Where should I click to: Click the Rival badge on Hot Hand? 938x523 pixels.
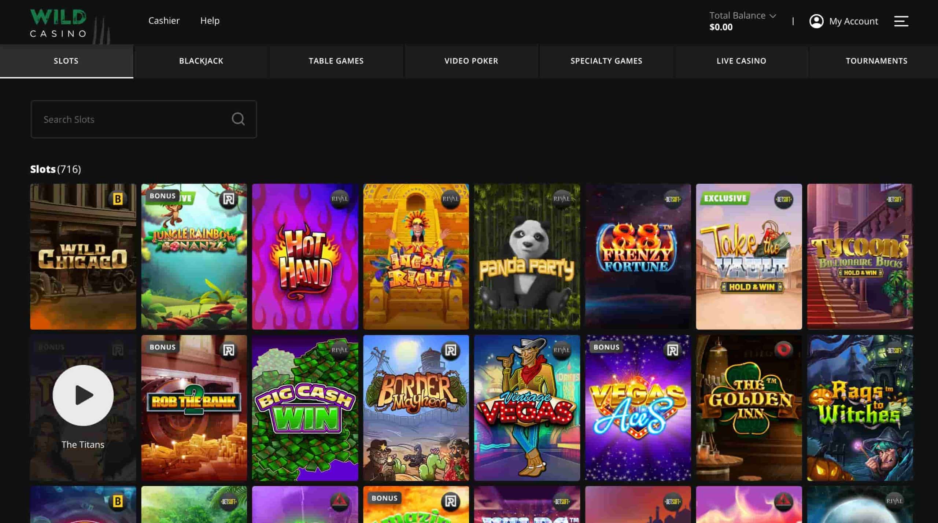[x=339, y=199]
